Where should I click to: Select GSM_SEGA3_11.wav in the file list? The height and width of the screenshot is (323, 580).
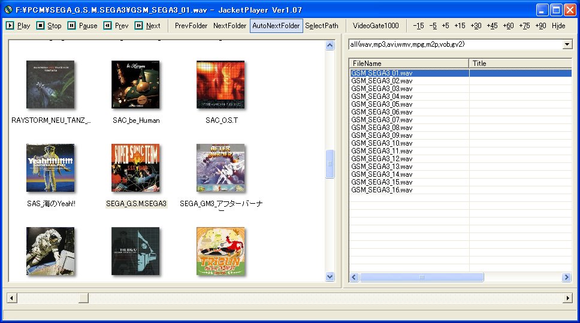[x=382, y=150]
